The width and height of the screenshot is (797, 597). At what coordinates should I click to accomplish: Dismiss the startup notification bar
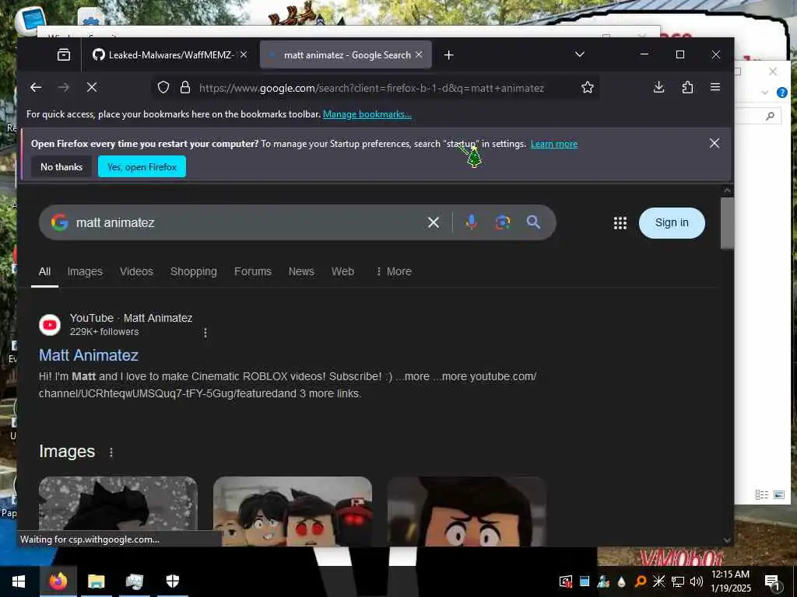pyautogui.click(x=714, y=143)
